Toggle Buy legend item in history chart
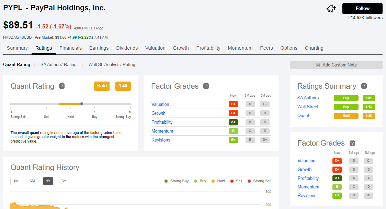 pos(200,181)
